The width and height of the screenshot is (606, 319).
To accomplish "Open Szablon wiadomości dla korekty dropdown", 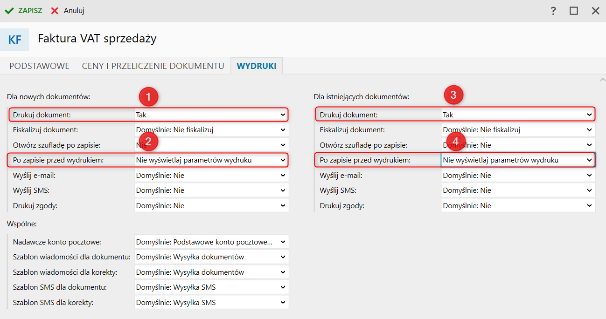I will pyautogui.click(x=211, y=272).
